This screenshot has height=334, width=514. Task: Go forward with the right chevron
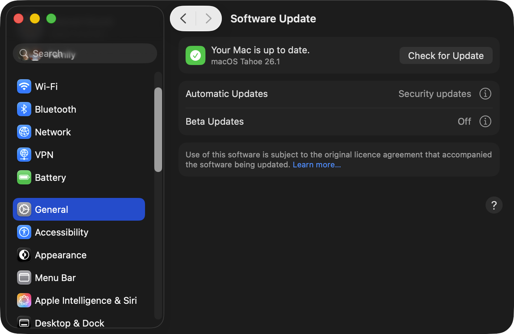click(x=209, y=18)
